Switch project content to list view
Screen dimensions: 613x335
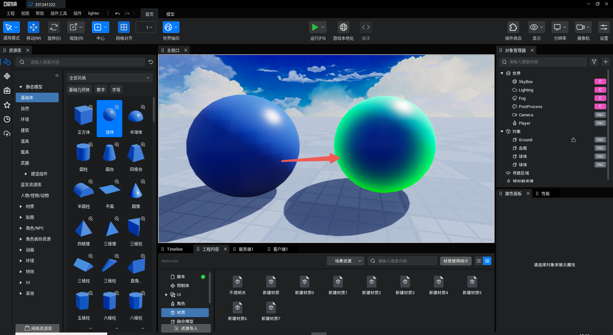coord(479,261)
